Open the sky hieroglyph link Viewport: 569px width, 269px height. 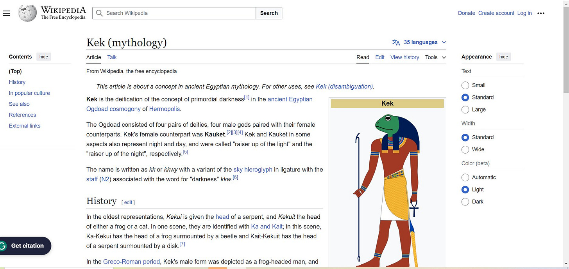pos(253,170)
